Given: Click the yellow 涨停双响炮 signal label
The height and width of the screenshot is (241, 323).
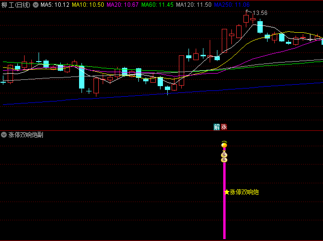Looking at the screenshot, I should pos(244,192).
